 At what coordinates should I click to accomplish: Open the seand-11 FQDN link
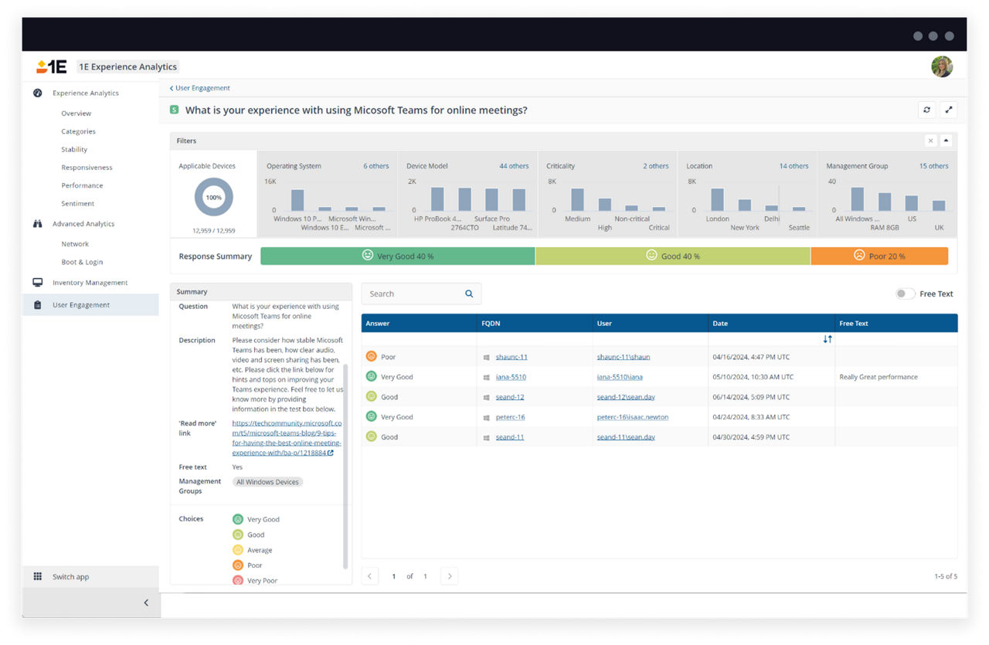510,437
